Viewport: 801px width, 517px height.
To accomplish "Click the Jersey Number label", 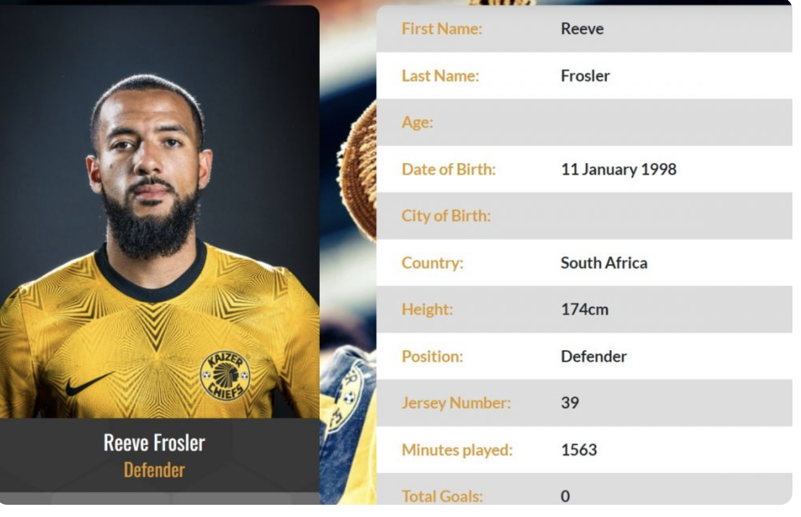I will [x=456, y=403].
